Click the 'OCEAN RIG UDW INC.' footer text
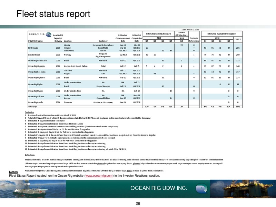Viewport: 276px width, 207px height. tap(159, 188)
